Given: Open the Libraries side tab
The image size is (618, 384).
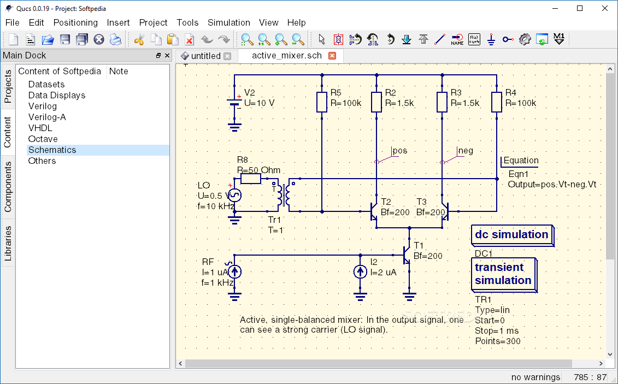Looking at the screenshot, I should click(x=8, y=243).
